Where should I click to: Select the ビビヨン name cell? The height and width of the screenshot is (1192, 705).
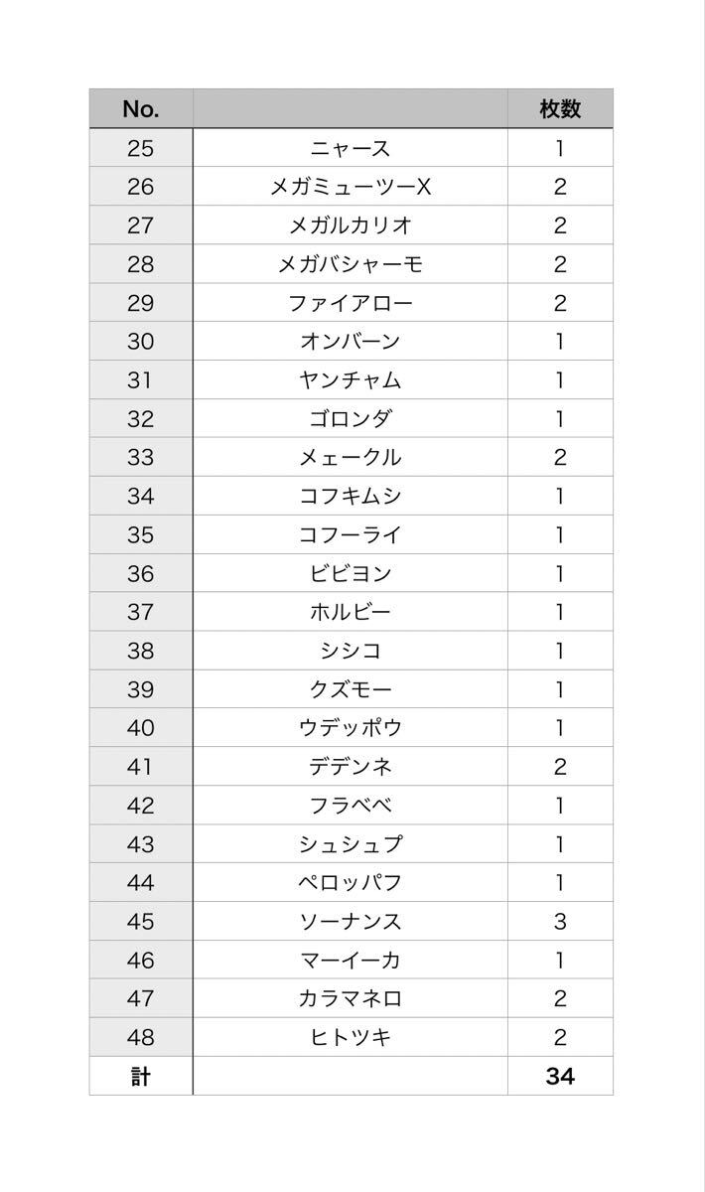351,573
